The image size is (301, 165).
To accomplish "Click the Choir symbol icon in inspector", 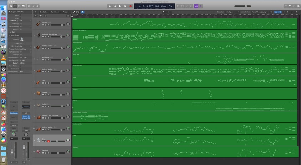I will click(22, 40).
